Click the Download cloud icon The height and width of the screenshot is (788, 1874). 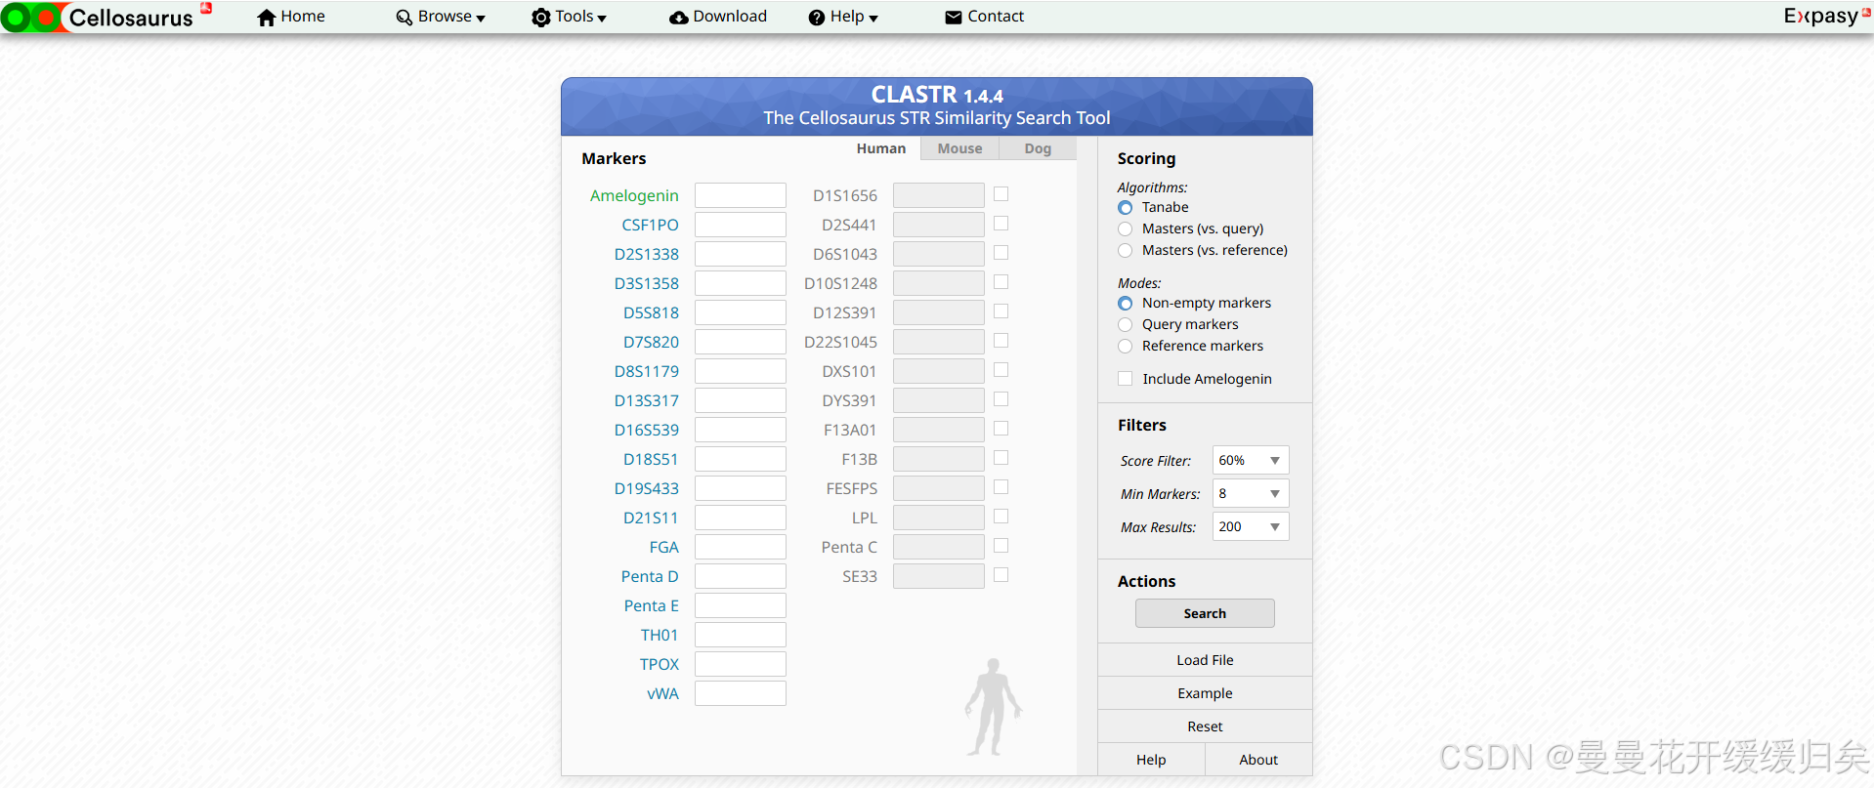tap(678, 18)
